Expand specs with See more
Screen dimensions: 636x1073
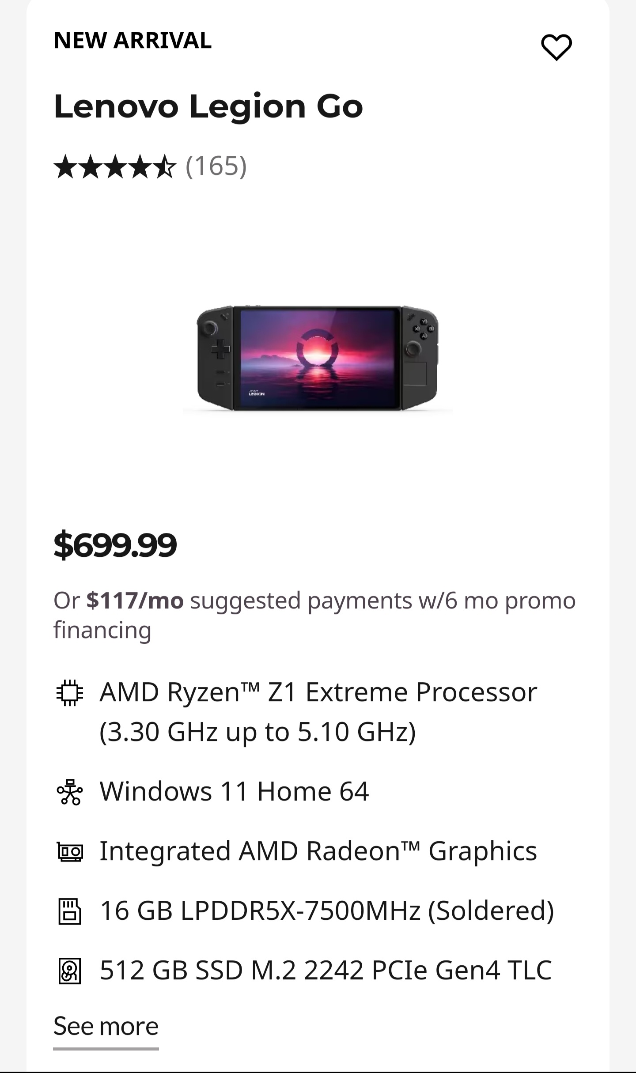pyautogui.click(x=106, y=1026)
